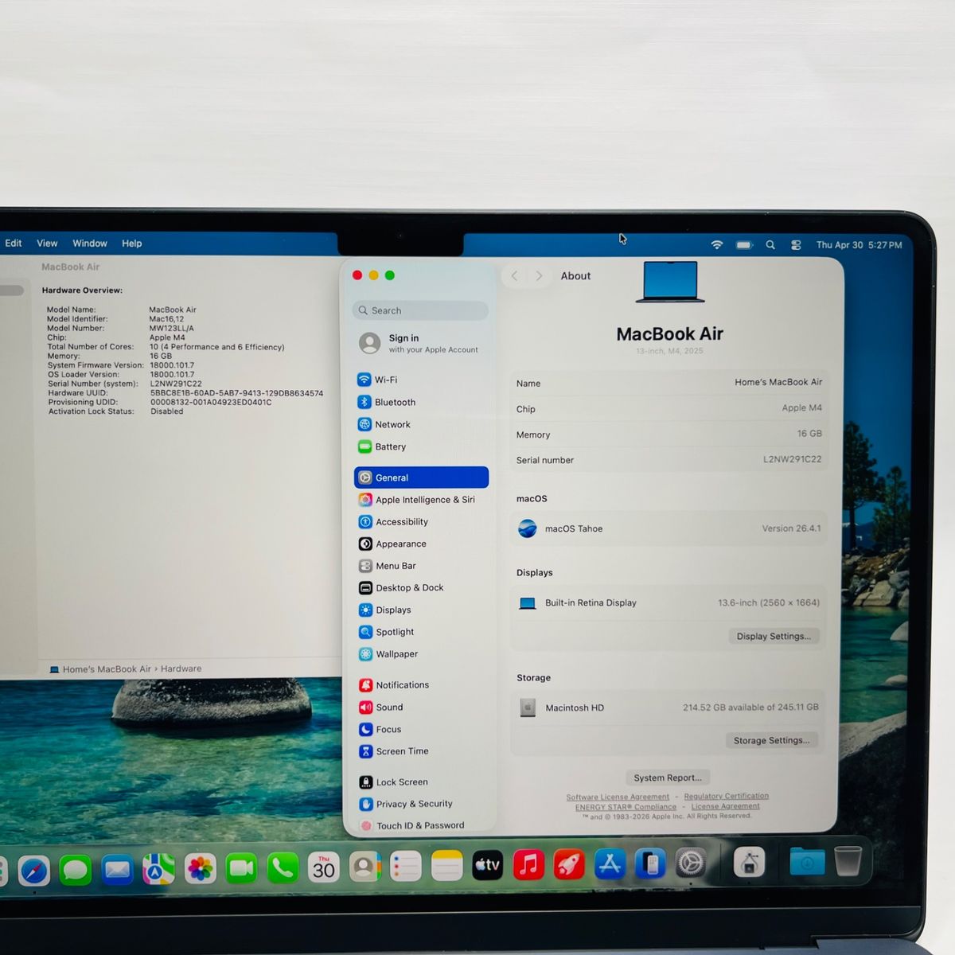Open Calendar from the Dock
The width and height of the screenshot is (955, 955).
[x=324, y=867]
